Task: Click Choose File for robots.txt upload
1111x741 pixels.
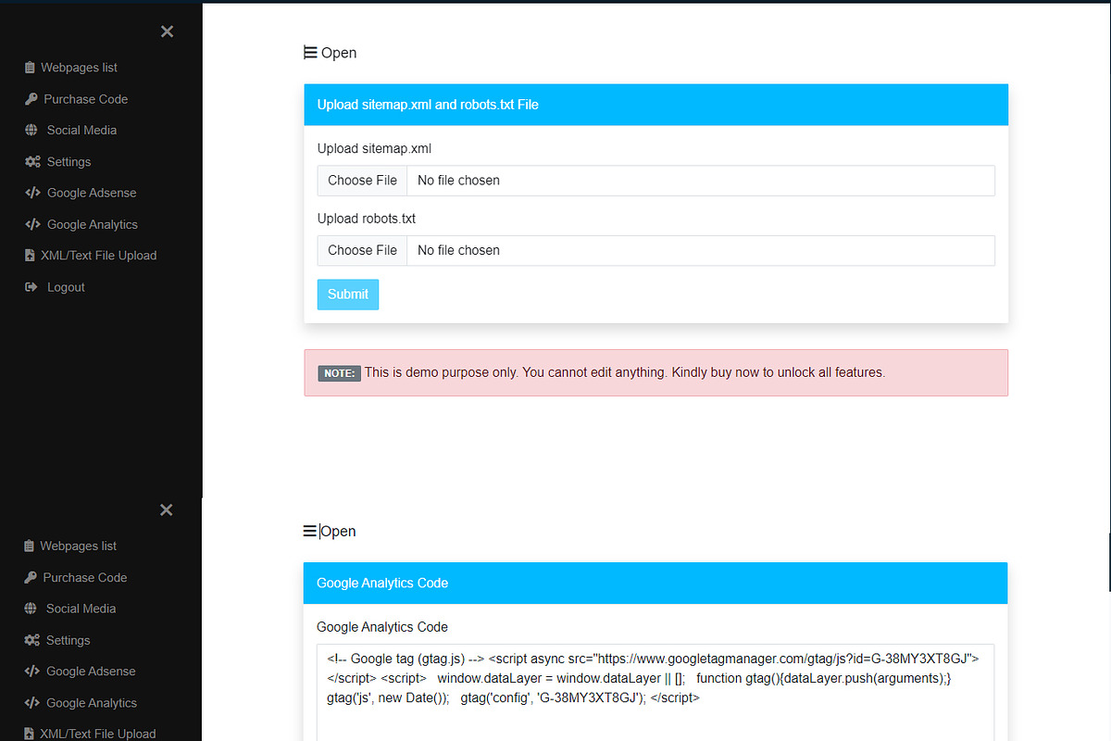Action: (362, 250)
